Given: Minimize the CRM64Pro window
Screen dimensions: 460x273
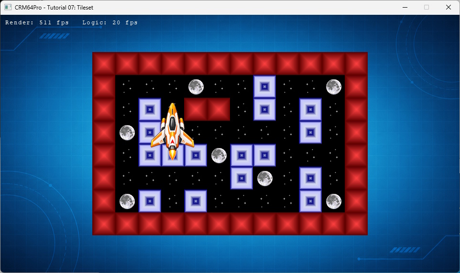Looking at the screenshot, I should pyautogui.click(x=405, y=7).
